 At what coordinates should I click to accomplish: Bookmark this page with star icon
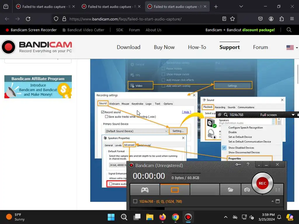[x=232, y=19]
